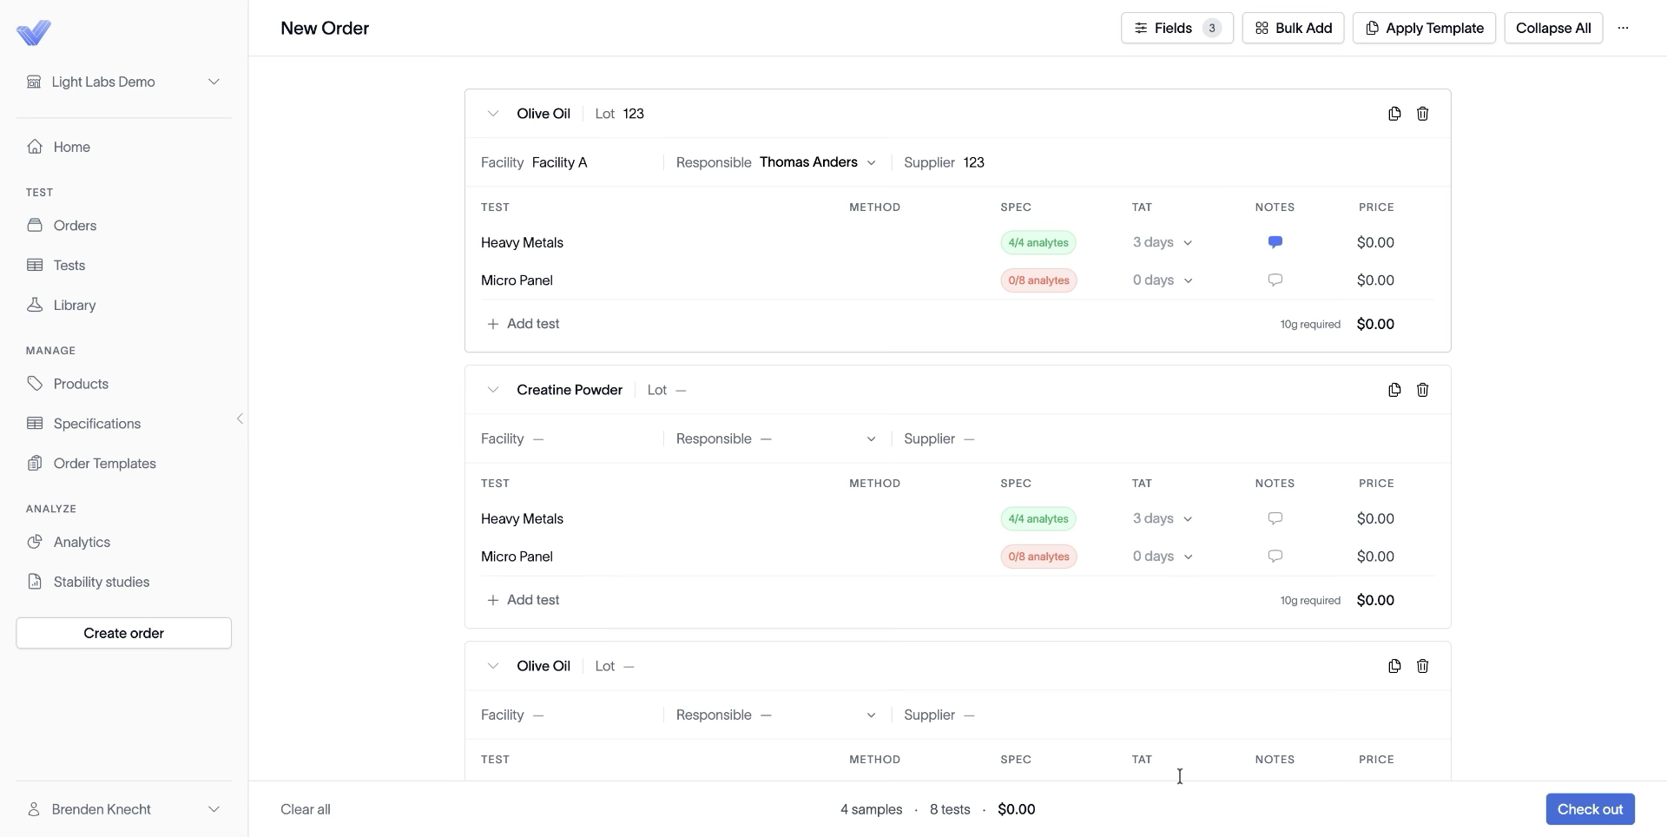Change the 3 days TAT for Olive Oil Heavy Metals

click(1162, 242)
